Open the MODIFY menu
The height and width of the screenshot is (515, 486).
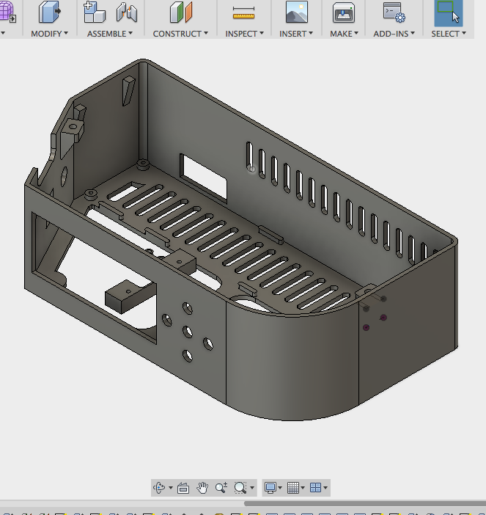(50, 34)
